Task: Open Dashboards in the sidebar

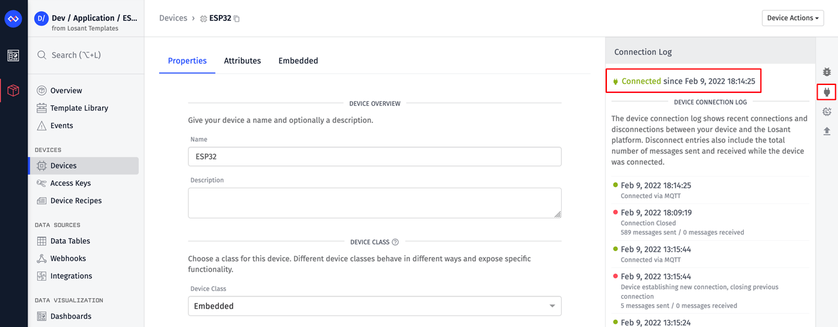Action: click(71, 316)
